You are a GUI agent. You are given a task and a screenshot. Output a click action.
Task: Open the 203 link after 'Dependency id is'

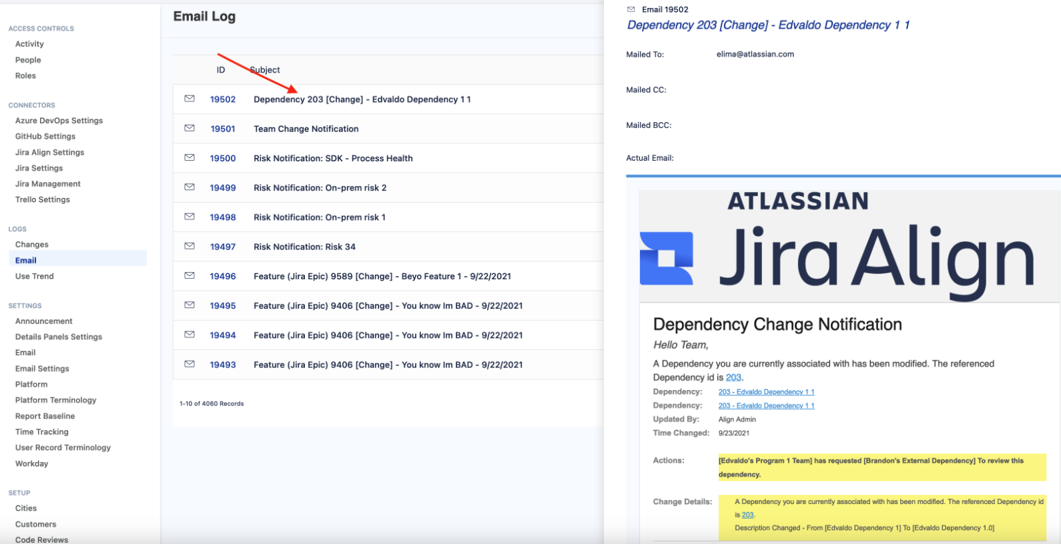point(733,377)
